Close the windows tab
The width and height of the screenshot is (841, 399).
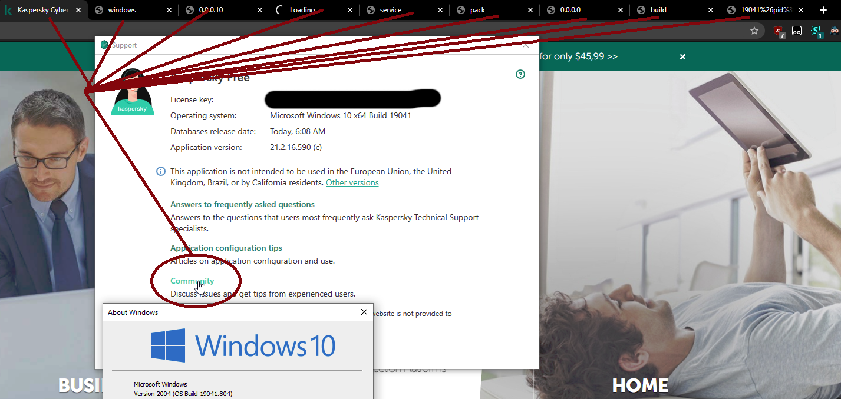(x=169, y=10)
